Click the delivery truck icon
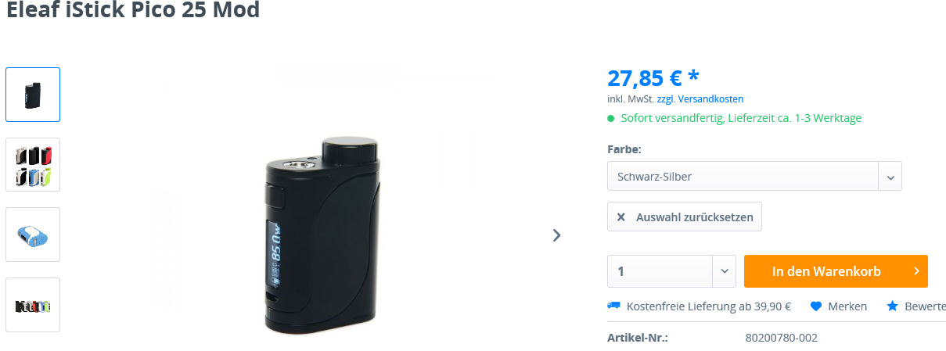The image size is (946, 351). 613,306
